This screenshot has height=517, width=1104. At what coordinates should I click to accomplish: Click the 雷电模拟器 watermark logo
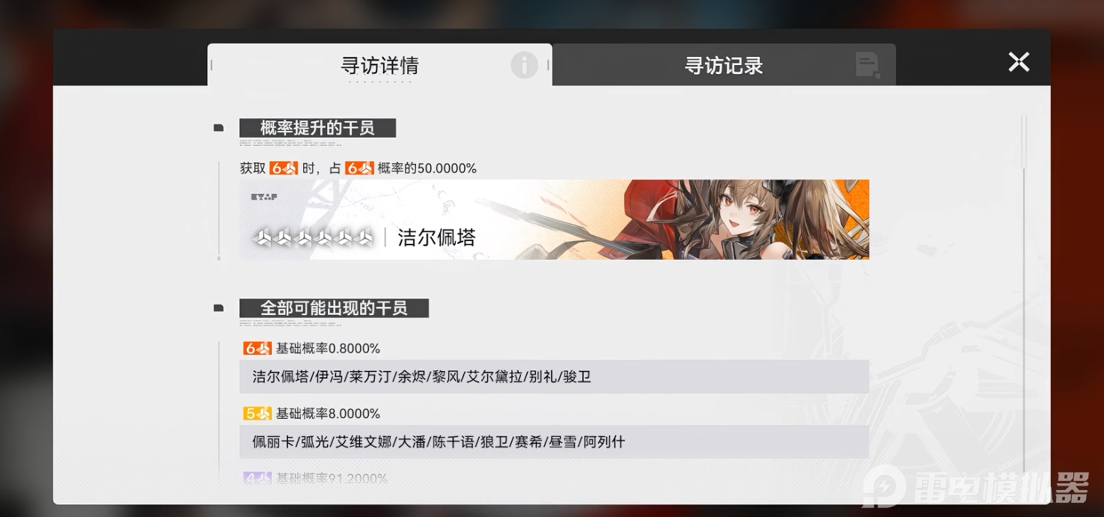click(x=976, y=487)
